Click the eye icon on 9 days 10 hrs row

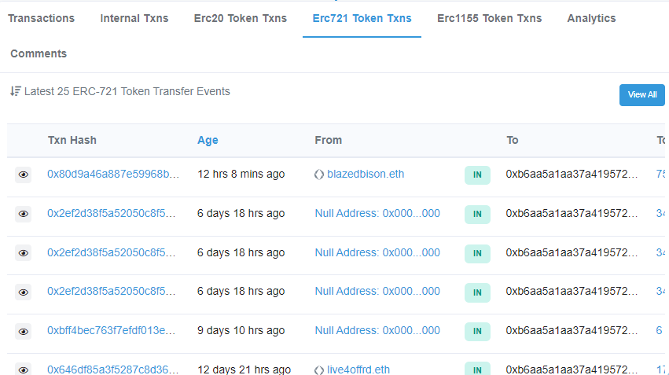point(23,332)
